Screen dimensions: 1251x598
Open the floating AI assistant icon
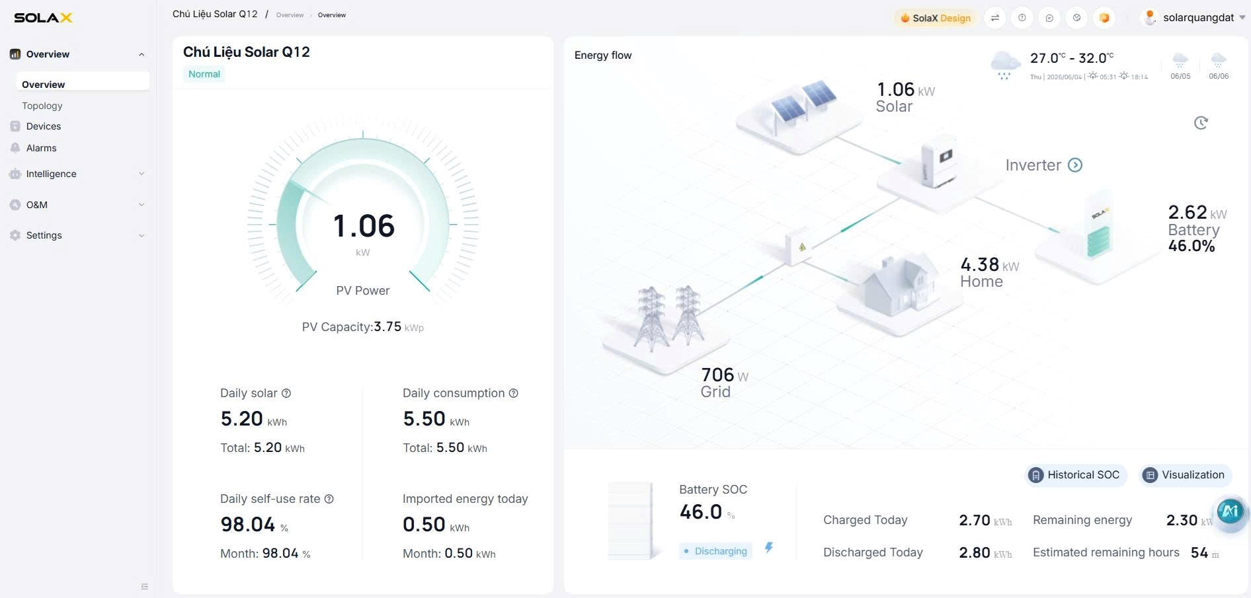(1230, 511)
